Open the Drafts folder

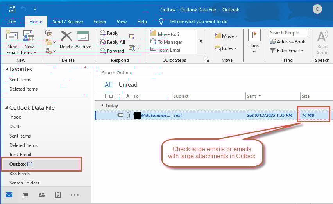coord(15,127)
